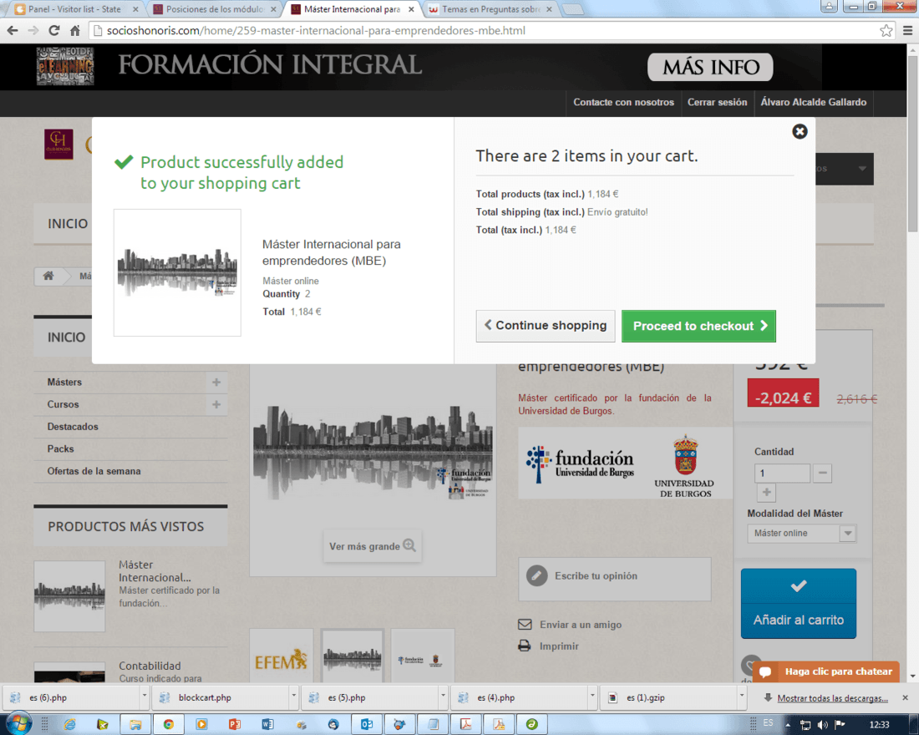Click Ver más grande zoom button
The height and width of the screenshot is (735, 919).
point(372,546)
